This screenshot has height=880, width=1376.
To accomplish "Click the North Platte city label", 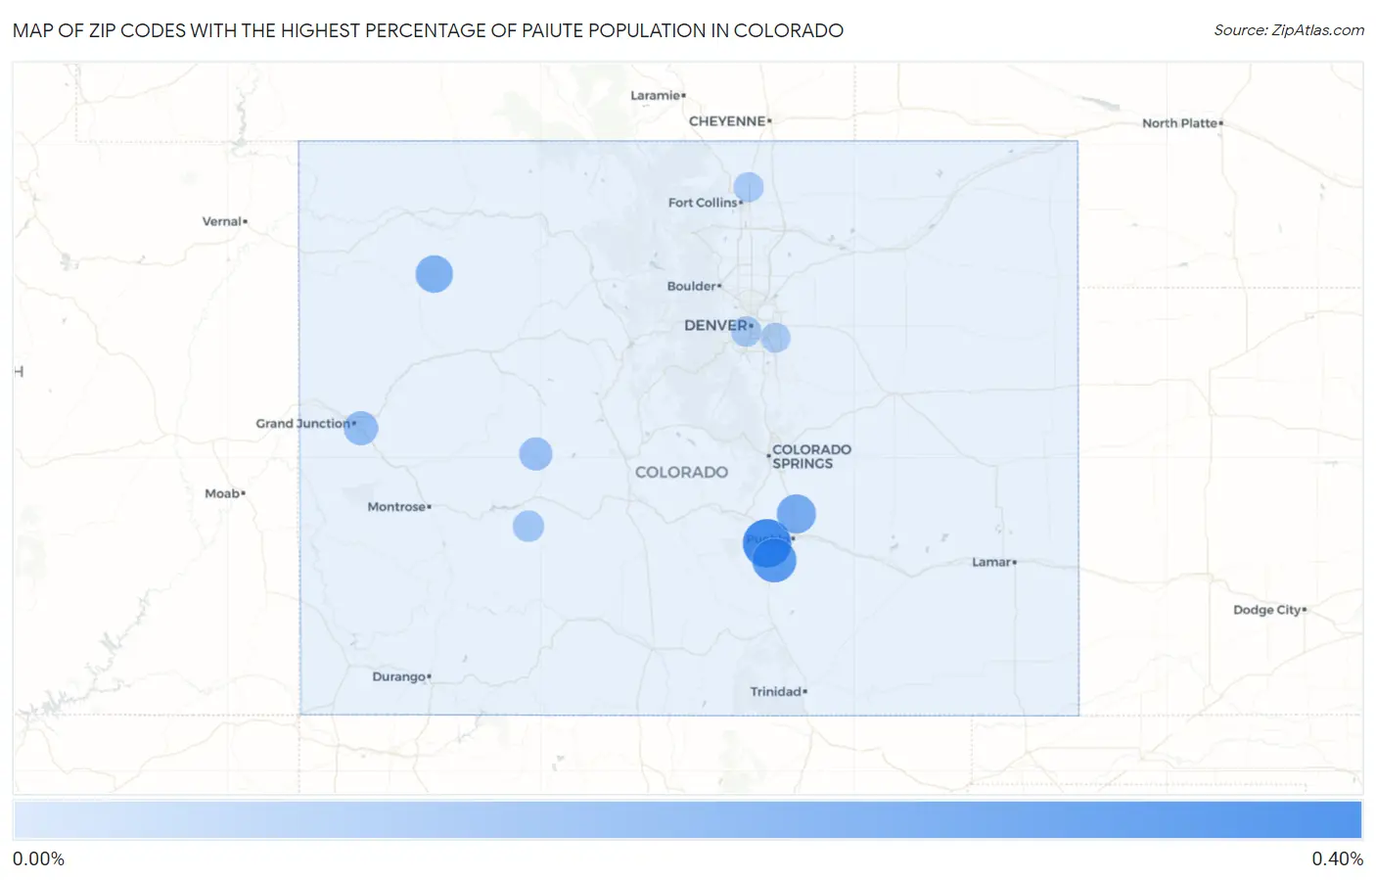I will click(1179, 123).
